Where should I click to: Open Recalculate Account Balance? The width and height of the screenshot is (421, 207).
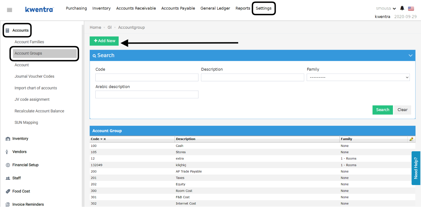click(39, 111)
